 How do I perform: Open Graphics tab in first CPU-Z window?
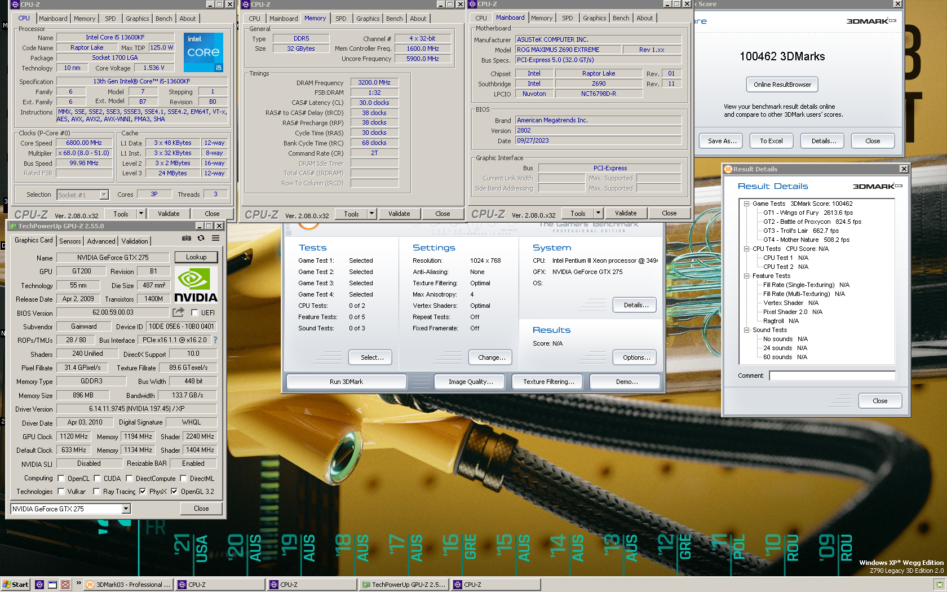click(x=138, y=19)
